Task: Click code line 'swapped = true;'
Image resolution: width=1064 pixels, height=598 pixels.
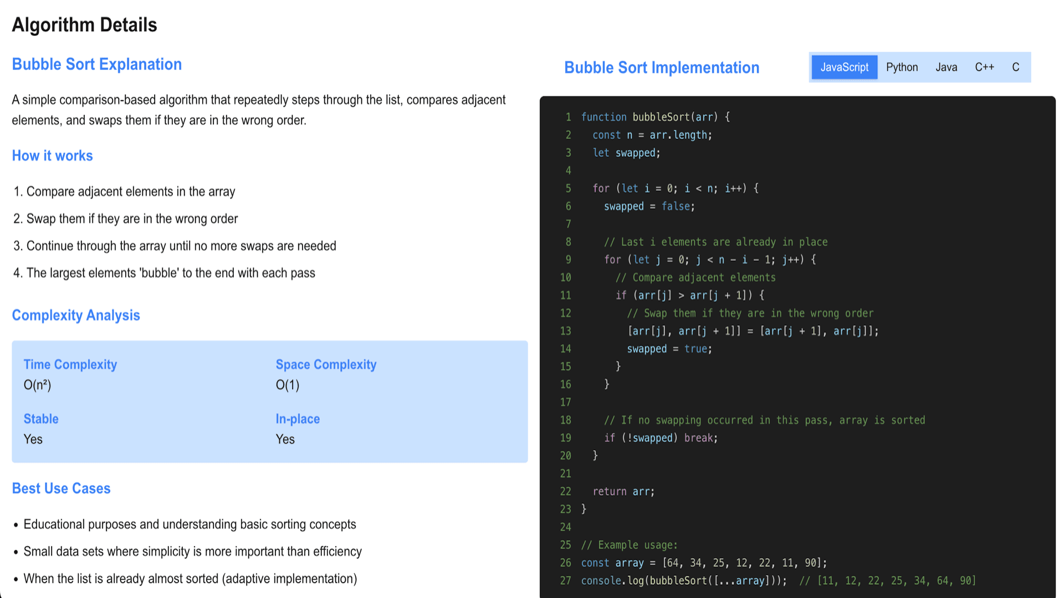Action: click(669, 349)
